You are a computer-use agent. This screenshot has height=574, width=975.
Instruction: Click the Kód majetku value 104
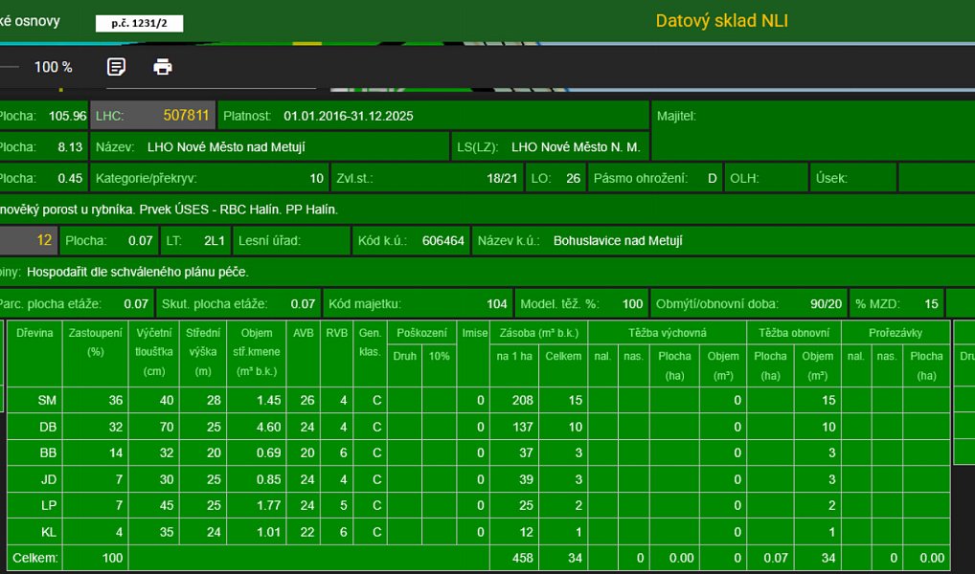click(497, 304)
